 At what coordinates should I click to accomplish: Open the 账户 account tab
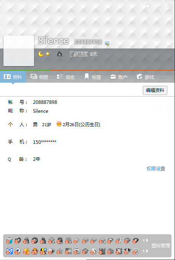[x=119, y=77]
